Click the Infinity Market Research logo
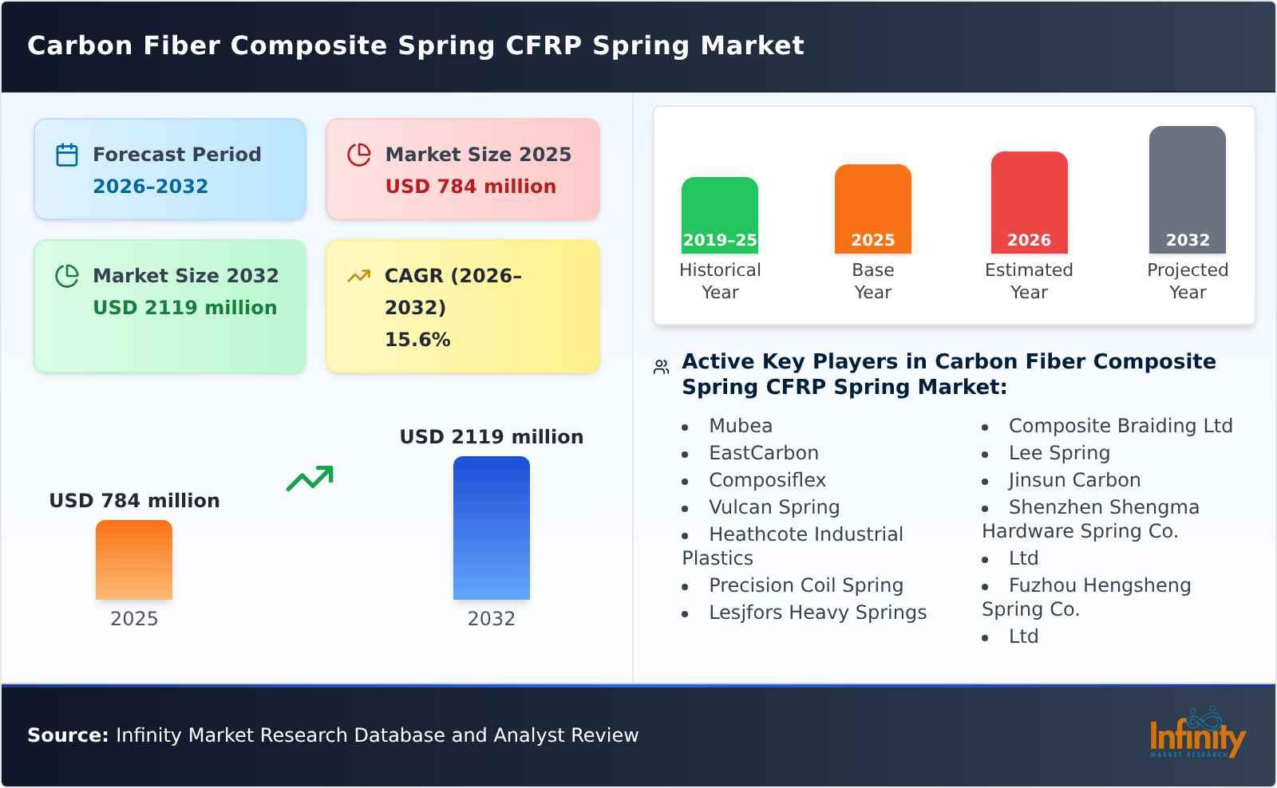Viewport: 1277px width, 788px height. click(x=1197, y=732)
